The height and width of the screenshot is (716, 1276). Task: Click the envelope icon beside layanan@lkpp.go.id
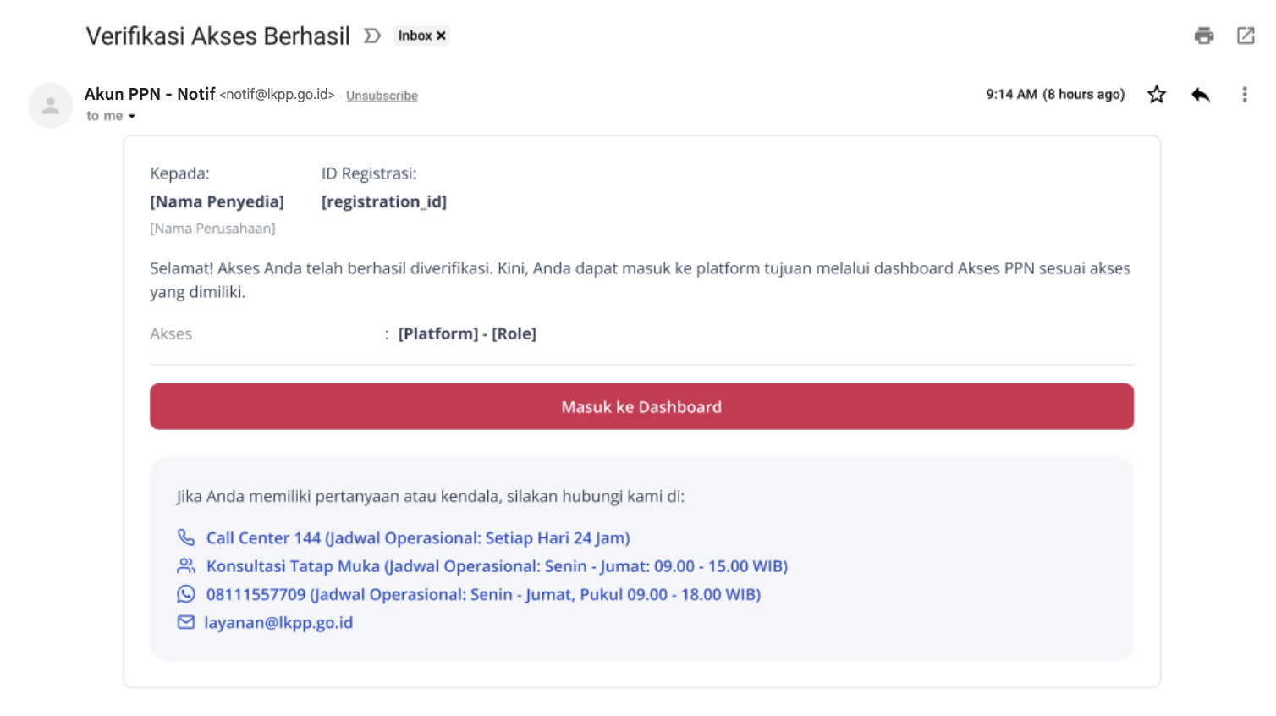click(186, 622)
